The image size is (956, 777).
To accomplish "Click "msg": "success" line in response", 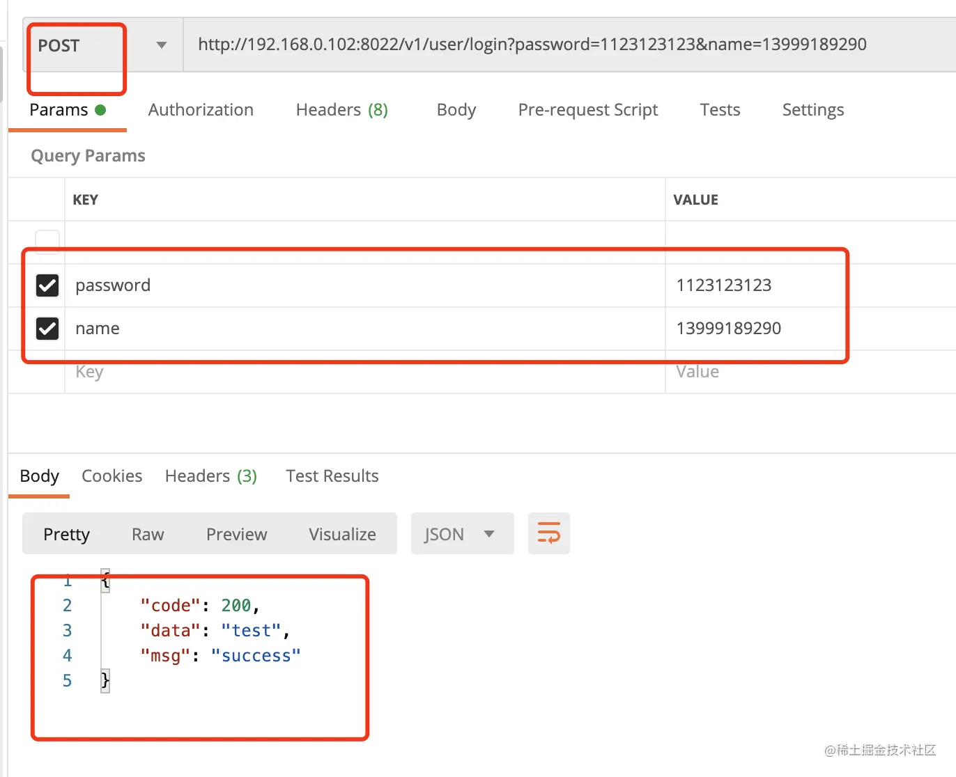I will tap(220, 656).
